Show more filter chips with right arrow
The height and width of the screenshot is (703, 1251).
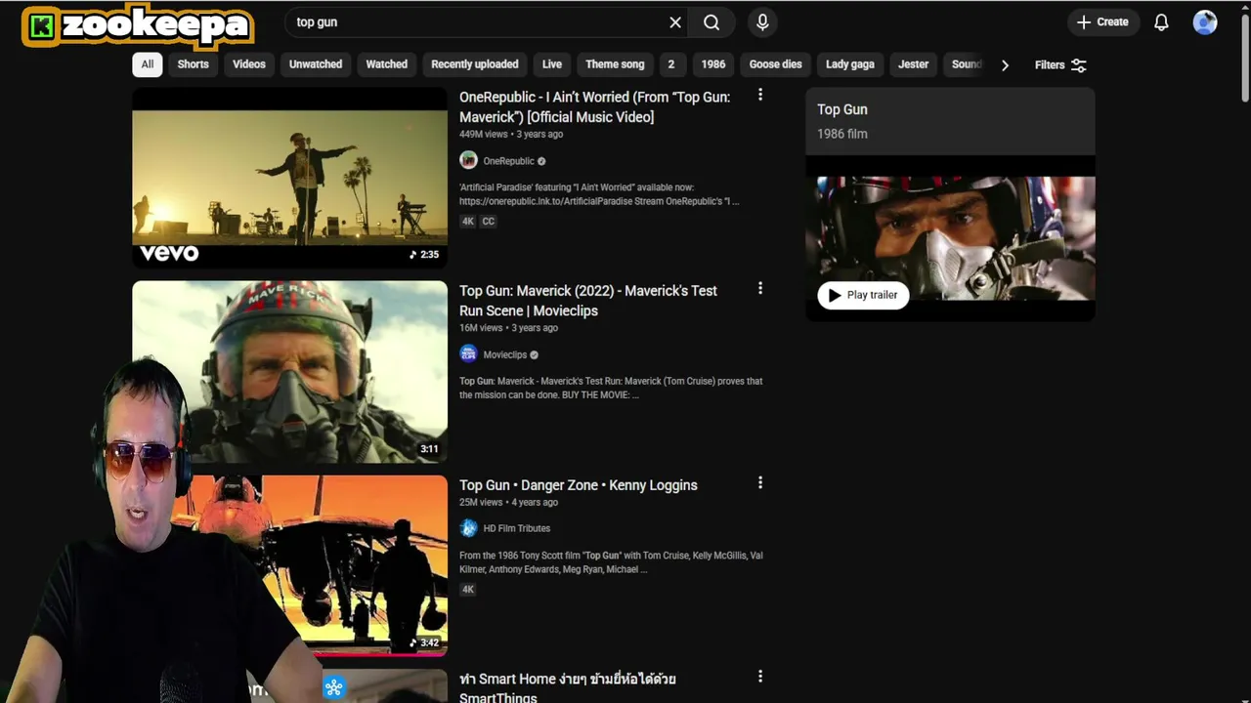(1005, 65)
